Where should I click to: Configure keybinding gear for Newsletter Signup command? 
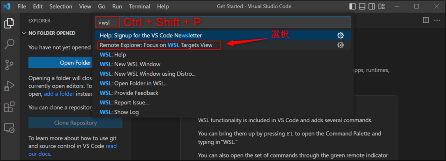[x=341, y=36]
